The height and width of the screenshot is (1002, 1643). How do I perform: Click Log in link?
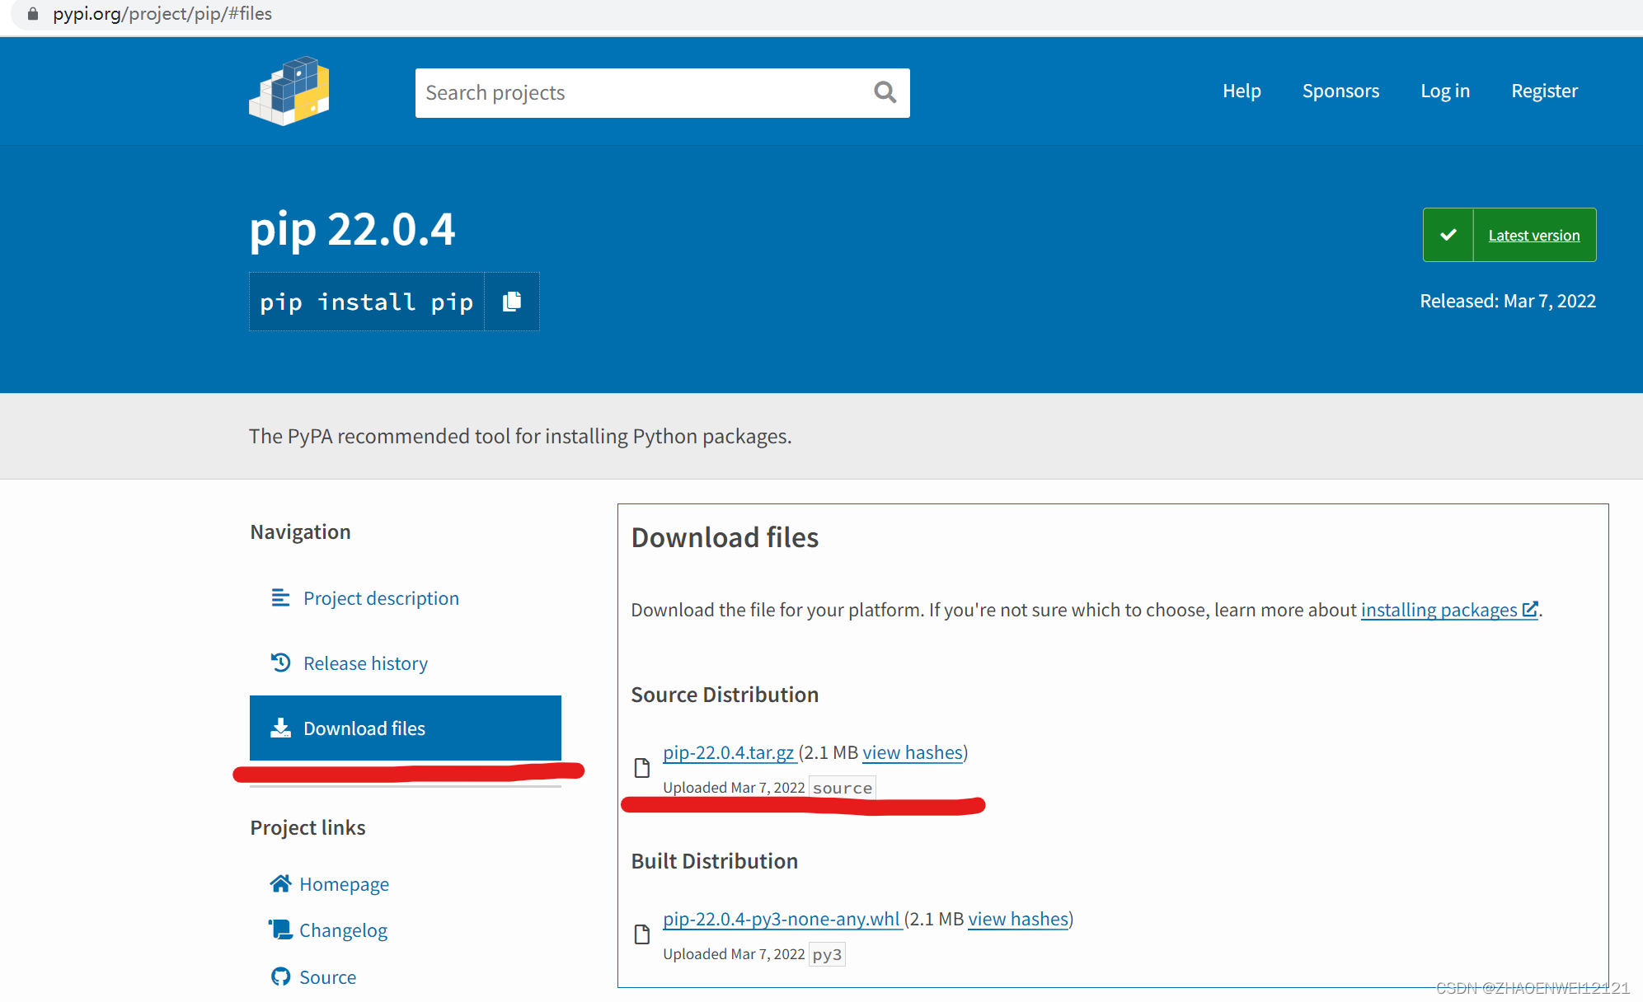[1444, 91]
